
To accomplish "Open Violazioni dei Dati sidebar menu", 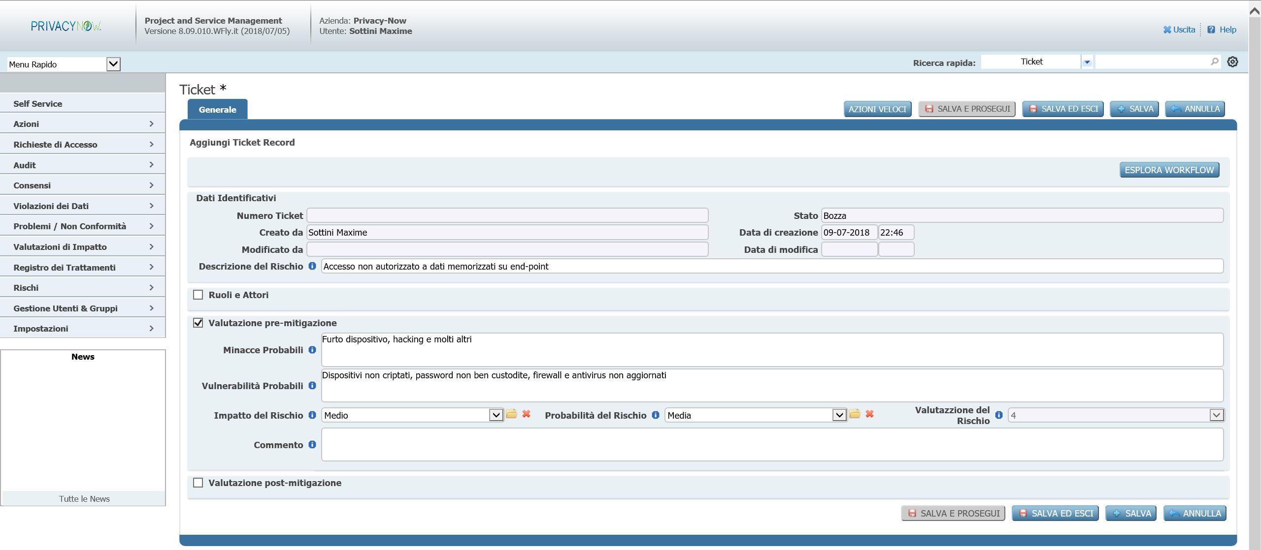I will pyautogui.click(x=82, y=206).
